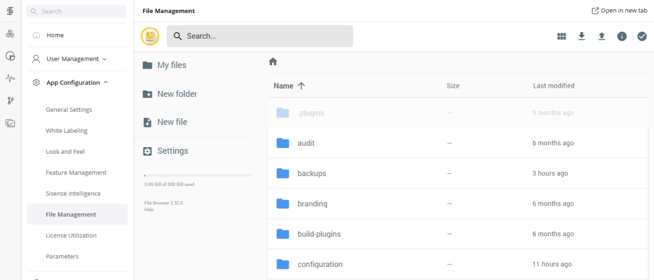Click the File Browser yellow logo
This screenshot has height=280, width=654.
[x=150, y=37]
